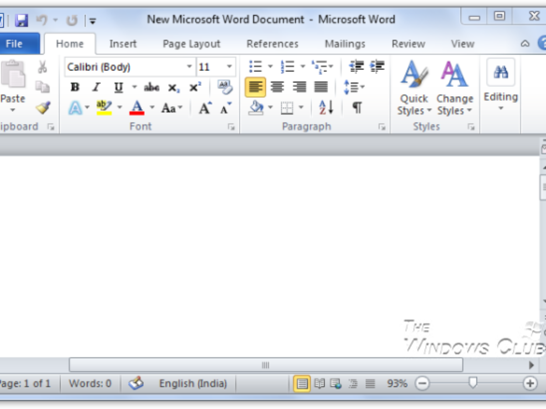Open Font dialog box launcher
Screen dimensions: 546x409
(x=232, y=127)
